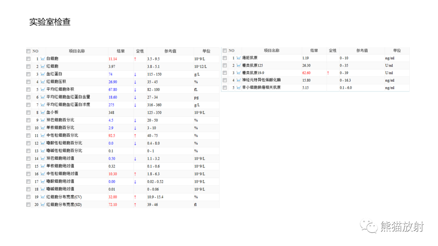
Task: Check the box for 血小板 row
Action: coord(28,112)
